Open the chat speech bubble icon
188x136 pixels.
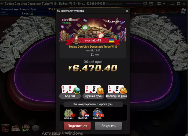point(35,128)
